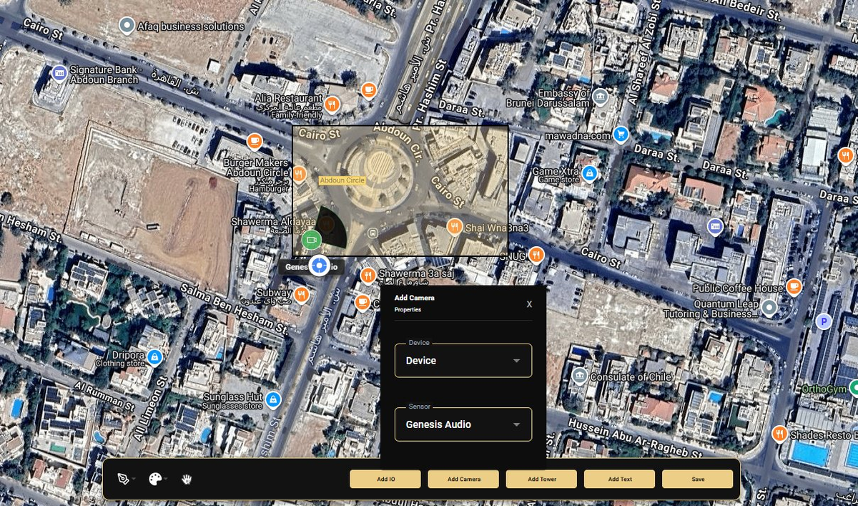Image resolution: width=858 pixels, height=506 pixels.
Task: Click the bus stop icon in Abdoun Circle
Action: coord(372,233)
